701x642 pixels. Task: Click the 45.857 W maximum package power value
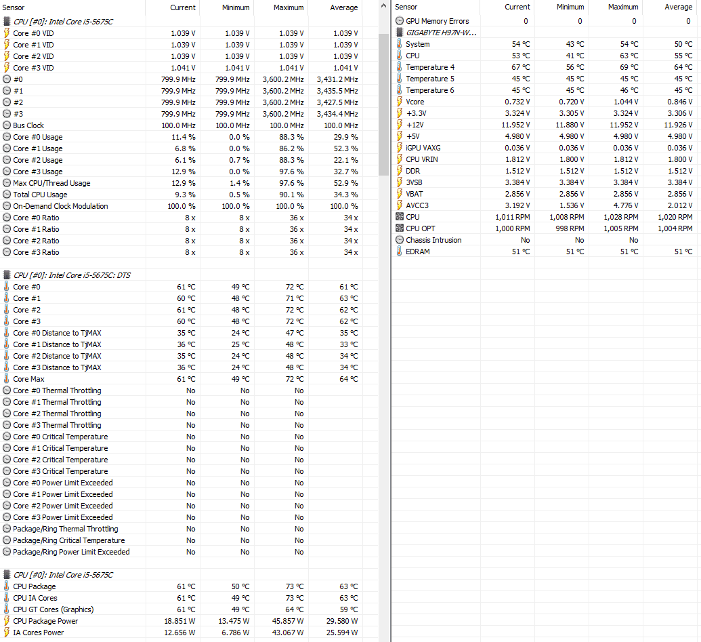287,621
